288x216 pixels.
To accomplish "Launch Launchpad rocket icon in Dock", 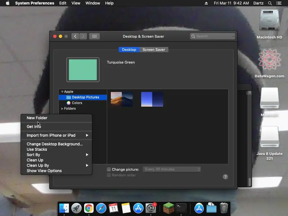I will pyautogui.click(x=76, y=208).
